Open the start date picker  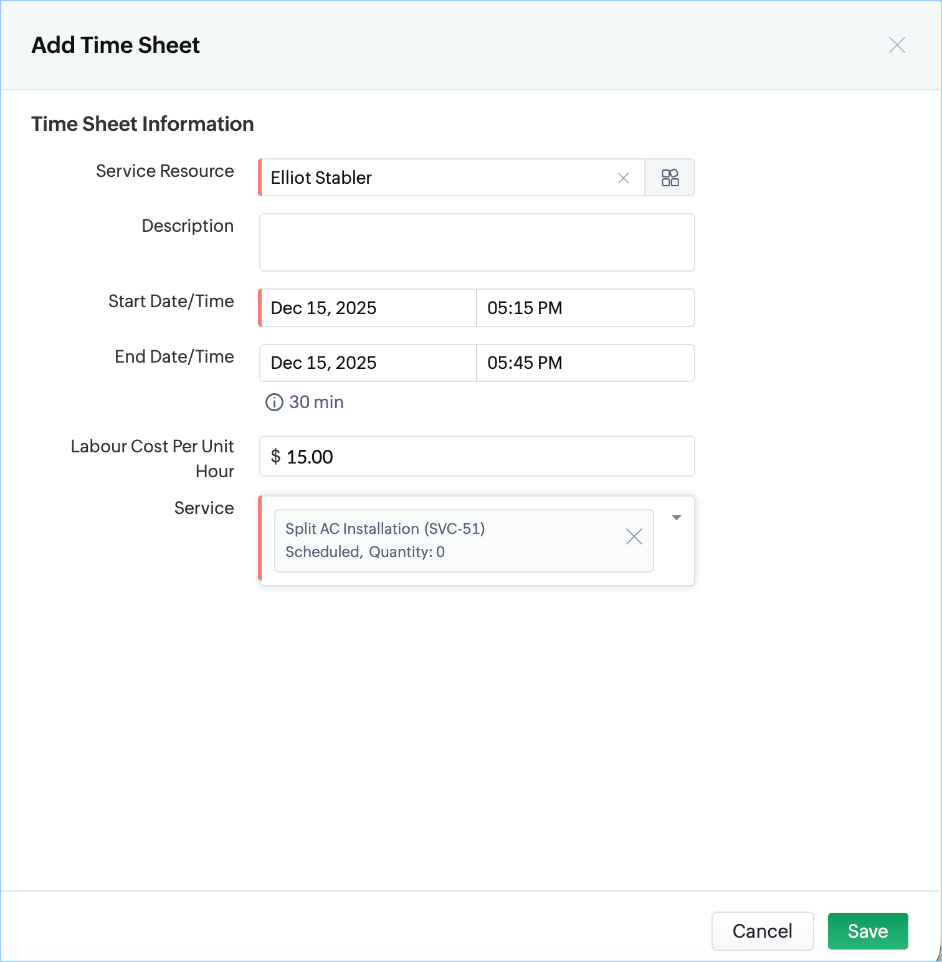[x=368, y=308]
